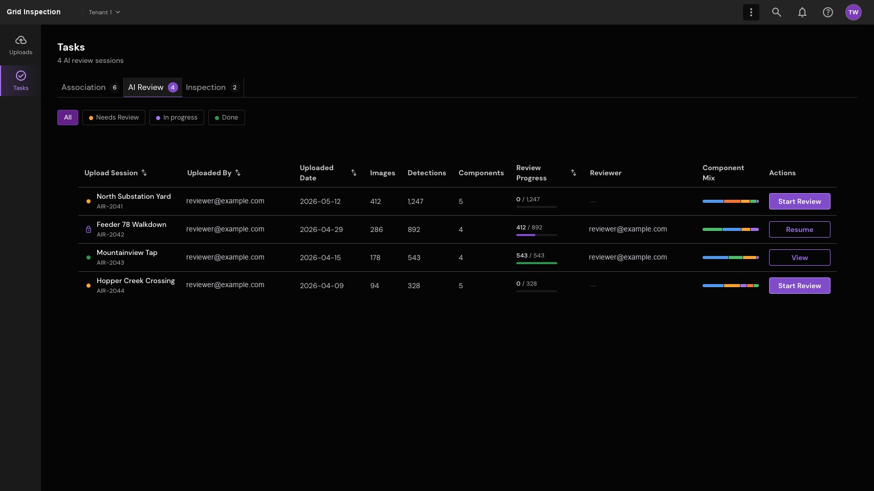
Task: Click the Components column header
Action: click(481, 173)
